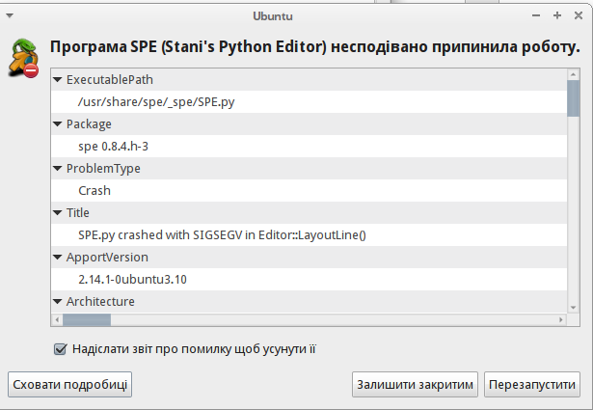The height and width of the screenshot is (410, 593).
Task: Click the vertical scrollbar thumb in details
Action: coord(573,96)
